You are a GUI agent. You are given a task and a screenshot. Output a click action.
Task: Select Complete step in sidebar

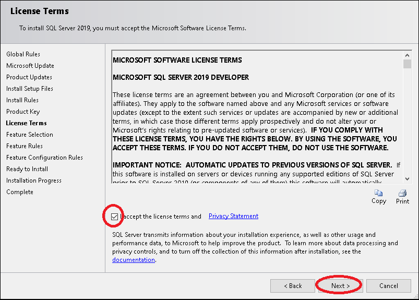pos(20,192)
